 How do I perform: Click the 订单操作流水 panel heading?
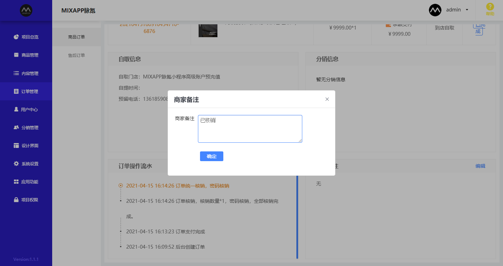pos(135,166)
